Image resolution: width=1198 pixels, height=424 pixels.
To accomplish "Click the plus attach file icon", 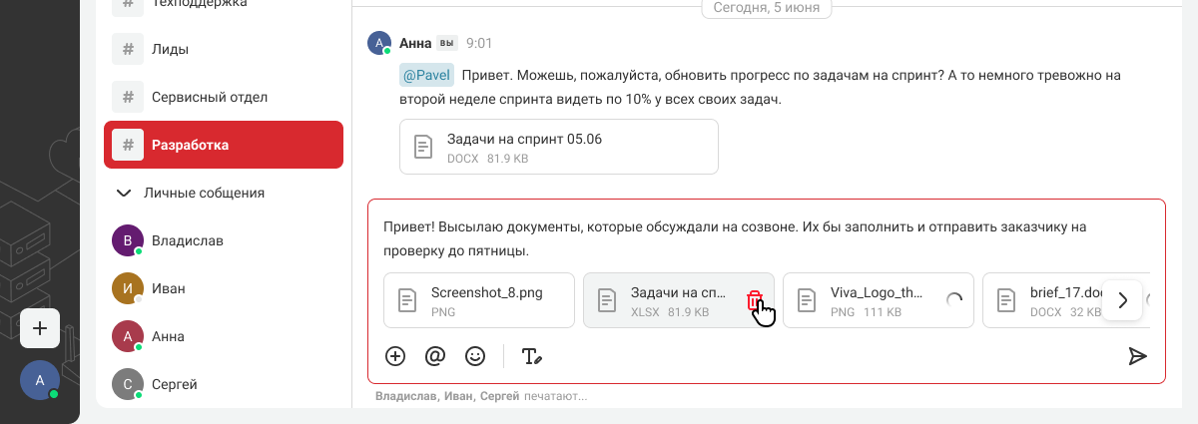I will point(395,356).
